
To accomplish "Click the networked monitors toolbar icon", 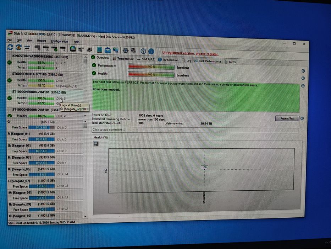I will pyautogui.click(x=116, y=50).
